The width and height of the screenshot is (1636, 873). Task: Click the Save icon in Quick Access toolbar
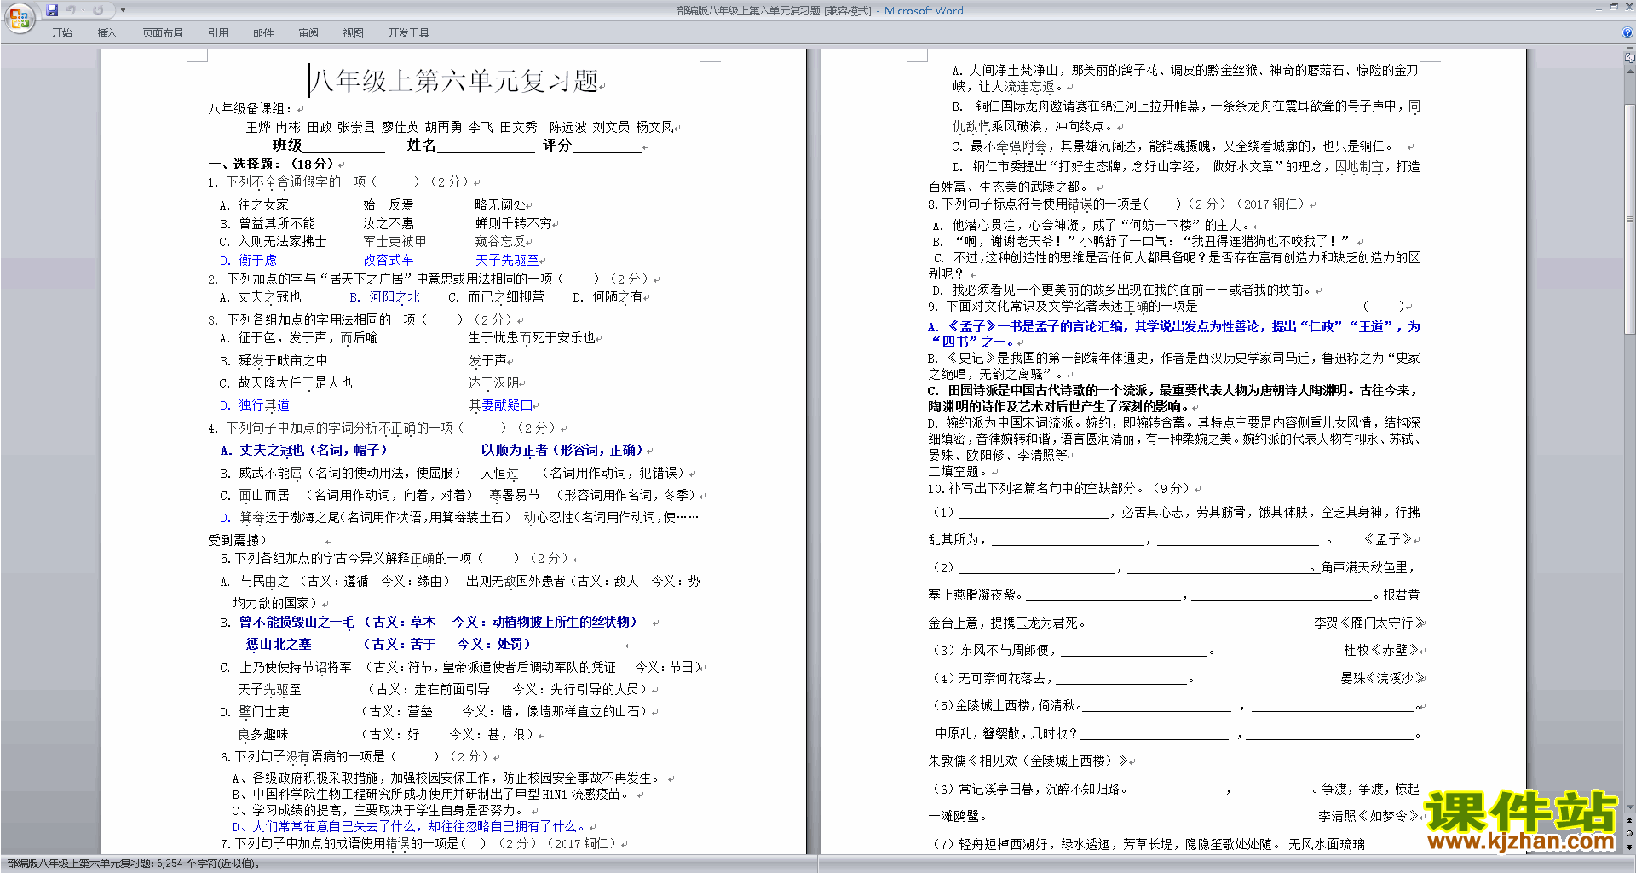[x=52, y=10]
